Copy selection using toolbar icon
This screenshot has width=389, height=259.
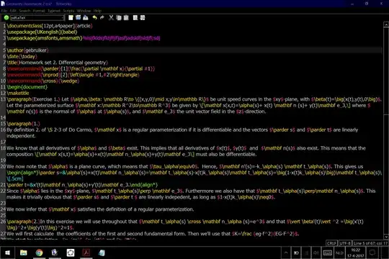click(119, 17)
